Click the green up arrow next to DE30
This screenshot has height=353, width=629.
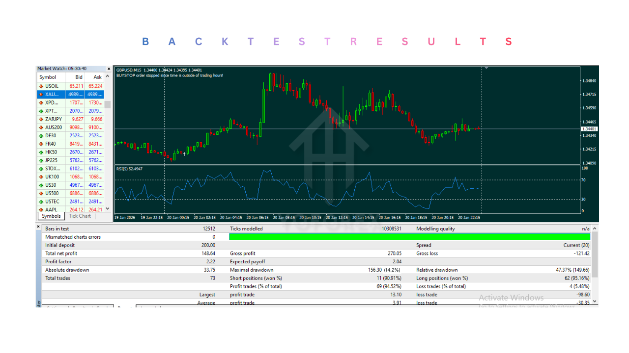40,135
